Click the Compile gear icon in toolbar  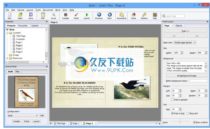point(65,15)
